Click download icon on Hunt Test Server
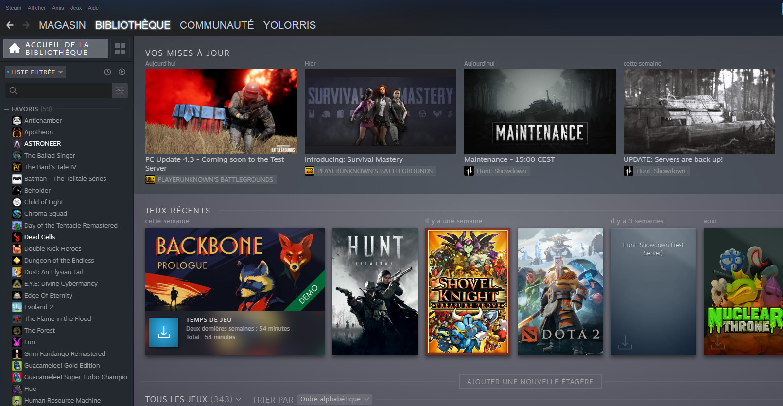The width and height of the screenshot is (783, 406). [625, 342]
